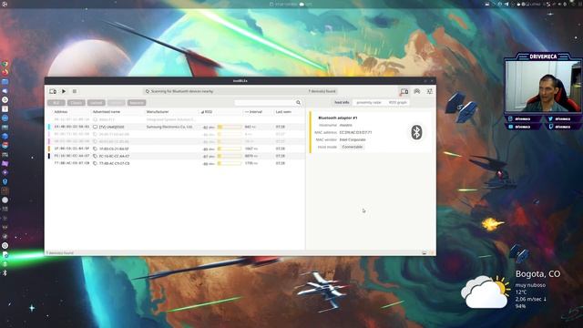This screenshot has width=583, height=328.
Task: Toggle the Classic filter button
Action: click(76, 103)
